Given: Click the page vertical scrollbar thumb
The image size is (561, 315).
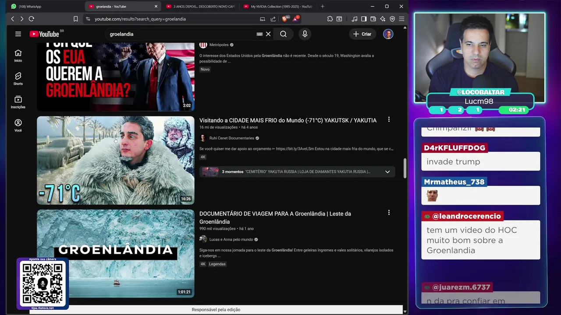Looking at the screenshot, I should [405, 168].
